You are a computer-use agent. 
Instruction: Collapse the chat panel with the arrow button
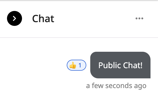pyautogui.click(x=14, y=18)
